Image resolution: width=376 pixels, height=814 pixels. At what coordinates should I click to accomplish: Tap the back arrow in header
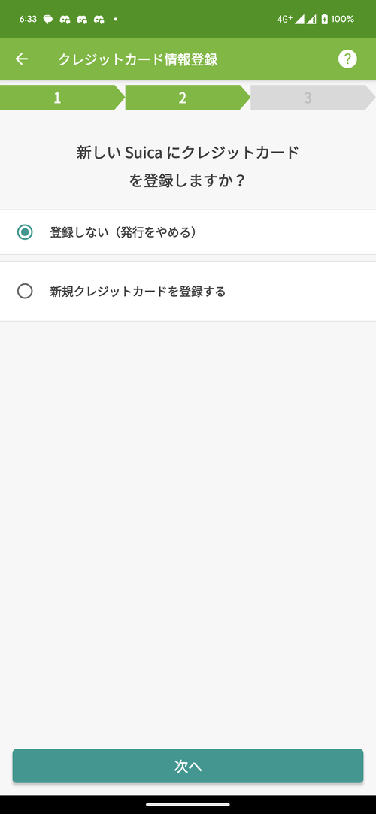point(21,59)
